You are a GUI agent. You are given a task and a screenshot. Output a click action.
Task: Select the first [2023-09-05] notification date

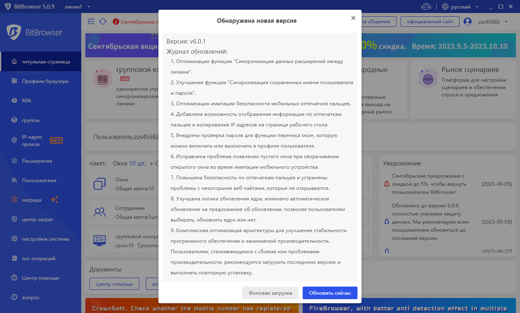pyautogui.click(x=496, y=184)
